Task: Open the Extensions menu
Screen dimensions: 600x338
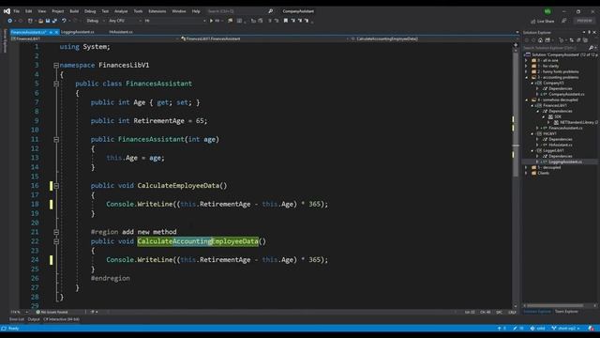Action: click(x=157, y=11)
